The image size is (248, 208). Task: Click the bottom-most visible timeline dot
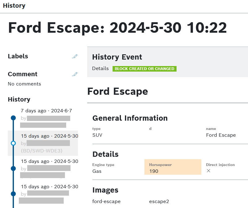[13, 194]
